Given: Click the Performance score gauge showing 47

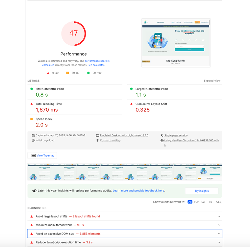Looking at the screenshot, I should click(73, 34).
